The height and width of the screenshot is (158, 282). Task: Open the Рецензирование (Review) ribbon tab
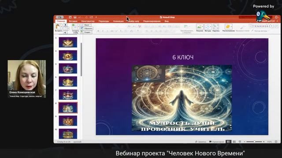152,21
